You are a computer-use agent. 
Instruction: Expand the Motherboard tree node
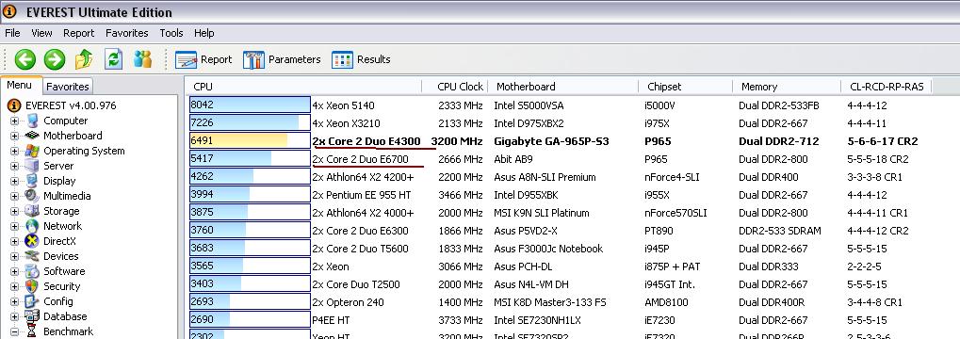15,136
